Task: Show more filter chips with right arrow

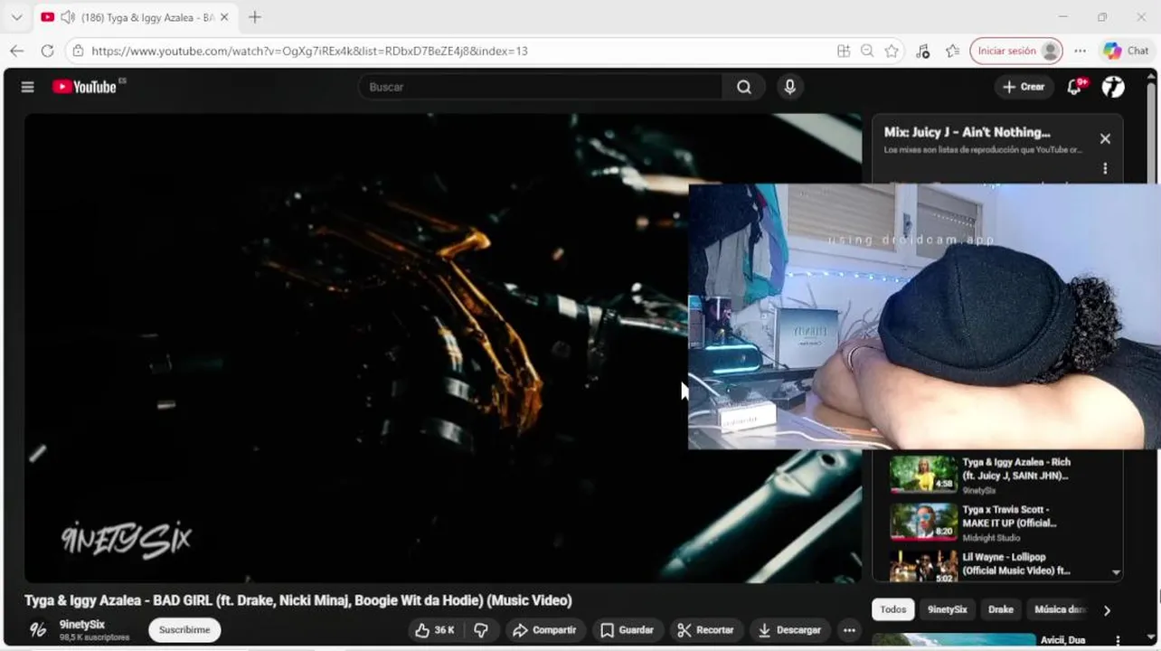Action: (x=1107, y=610)
